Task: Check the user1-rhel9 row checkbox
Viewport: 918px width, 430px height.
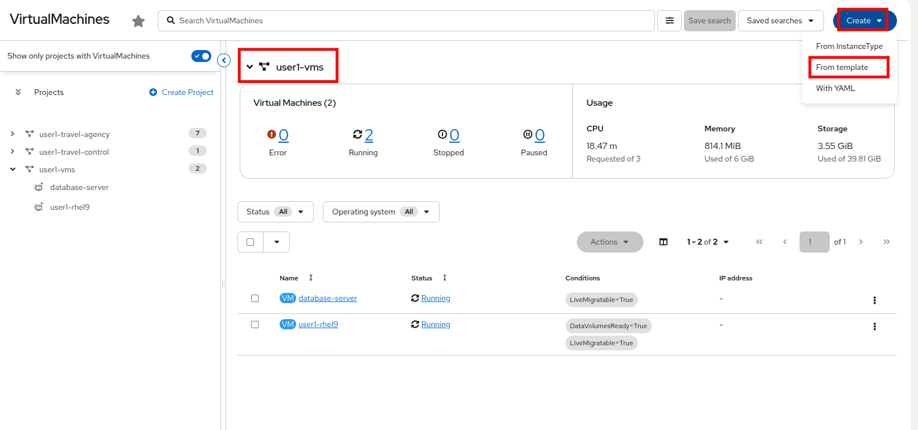Action: [x=255, y=325]
